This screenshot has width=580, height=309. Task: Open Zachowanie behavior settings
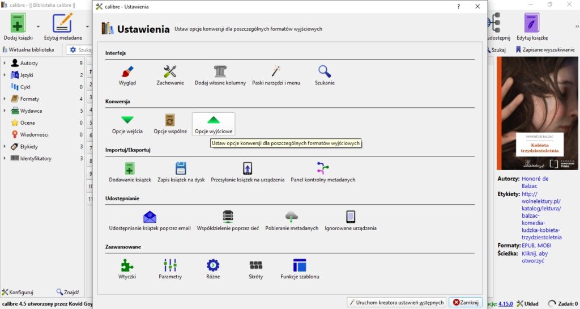click(170, 75)
